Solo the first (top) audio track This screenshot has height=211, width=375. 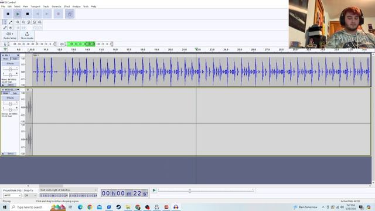tap(15, 59)
